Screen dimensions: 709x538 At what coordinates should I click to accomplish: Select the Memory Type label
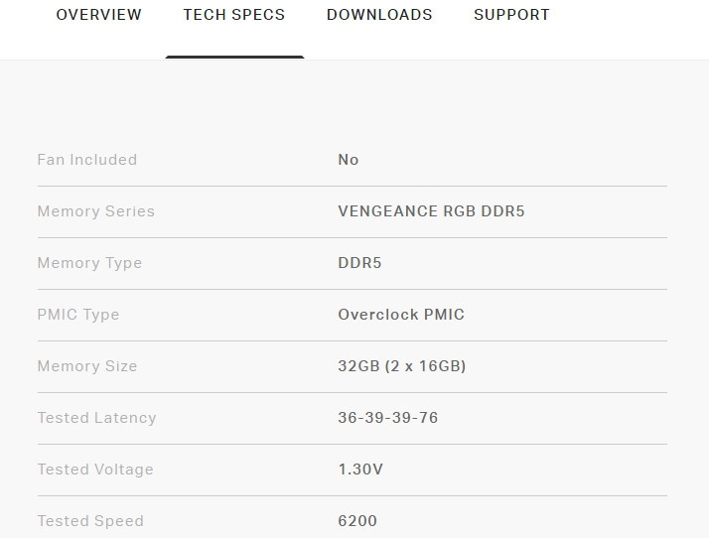[89, 263]
